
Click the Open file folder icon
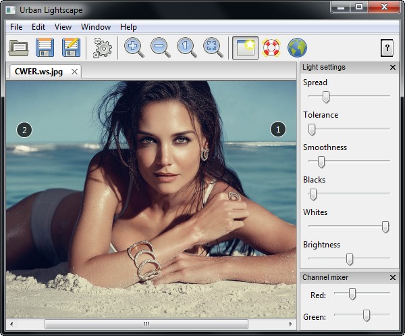click(18, 48)
